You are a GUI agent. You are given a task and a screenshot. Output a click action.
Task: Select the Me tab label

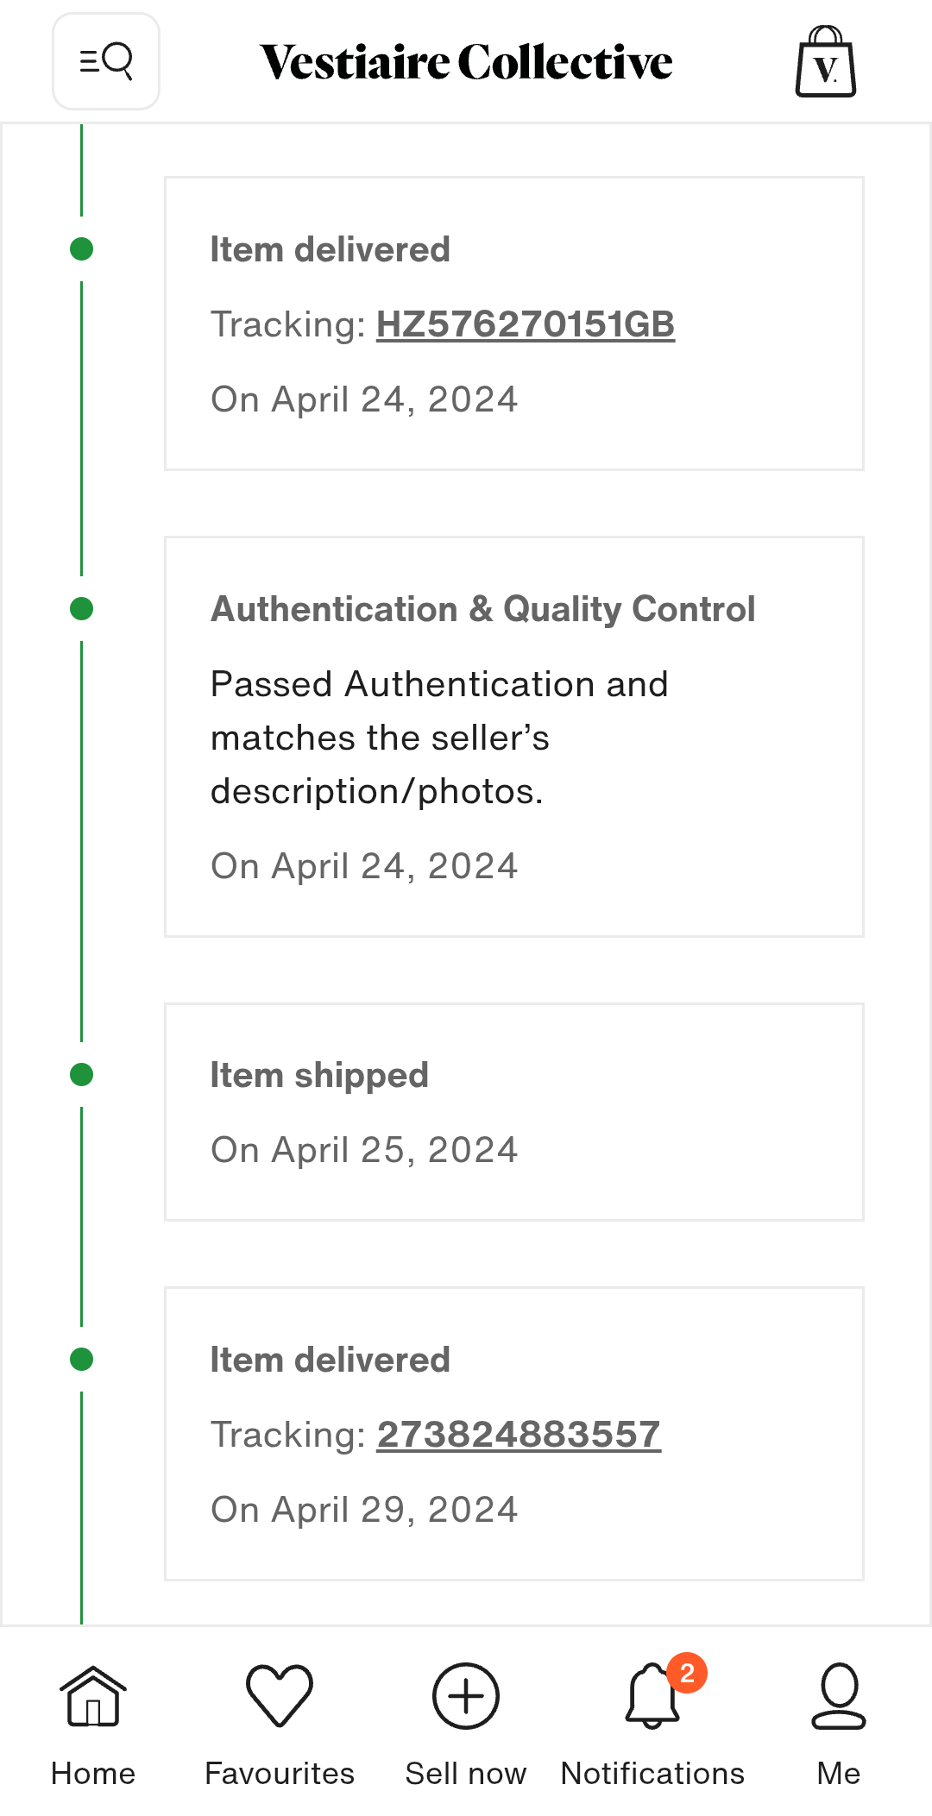[x=839, y=1774]
